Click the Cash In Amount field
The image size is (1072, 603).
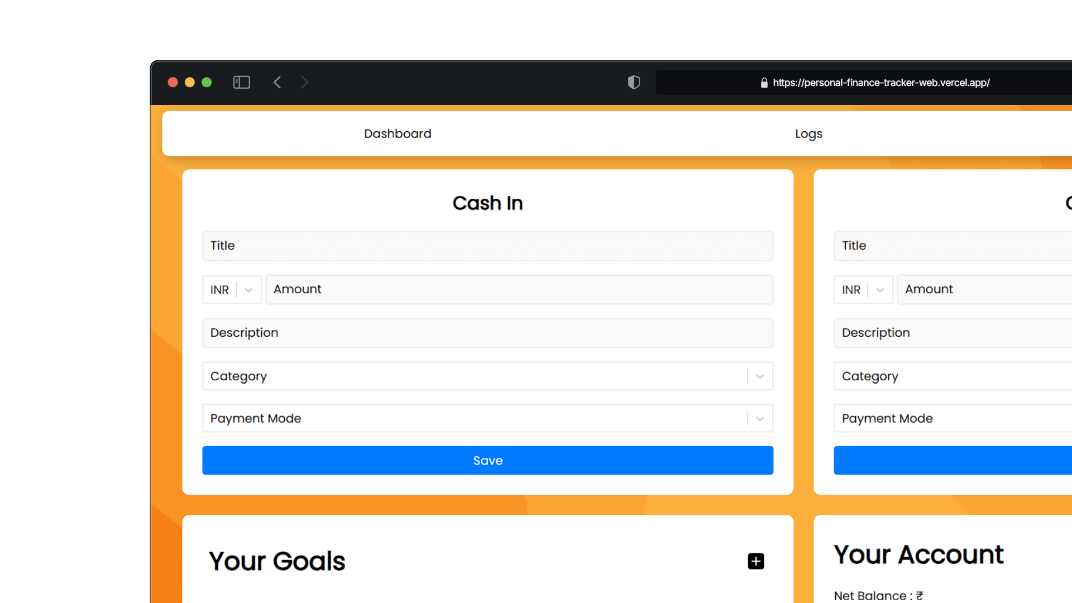(519, 290)
